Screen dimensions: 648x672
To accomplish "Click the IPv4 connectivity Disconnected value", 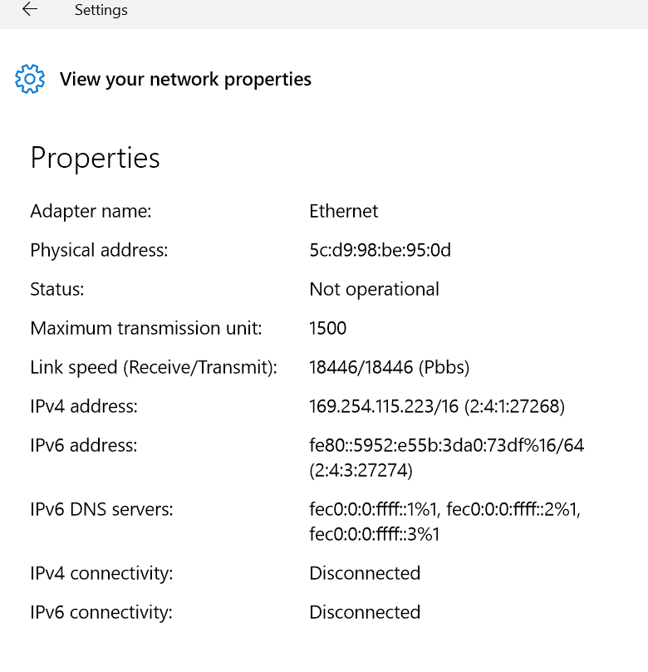I will click(365, 573).
